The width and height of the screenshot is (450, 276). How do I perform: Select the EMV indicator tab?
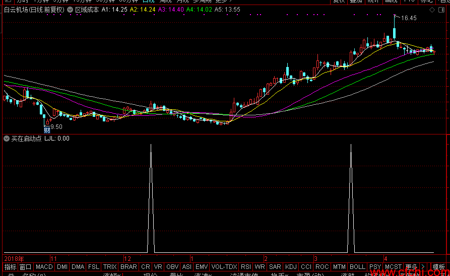[202, 267]
